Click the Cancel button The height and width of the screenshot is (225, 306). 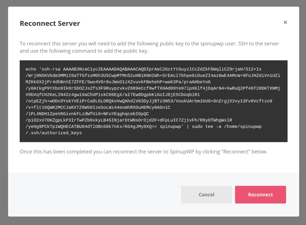pos(206,195)
